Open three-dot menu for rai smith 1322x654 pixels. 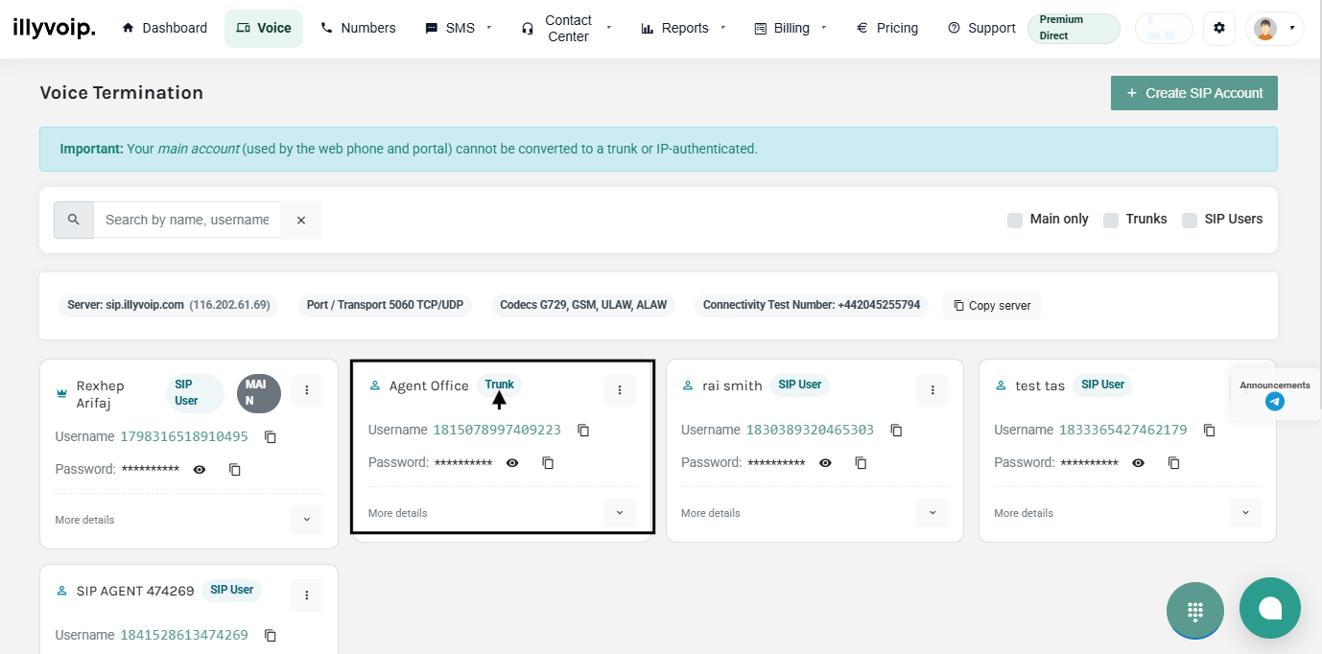932,390
